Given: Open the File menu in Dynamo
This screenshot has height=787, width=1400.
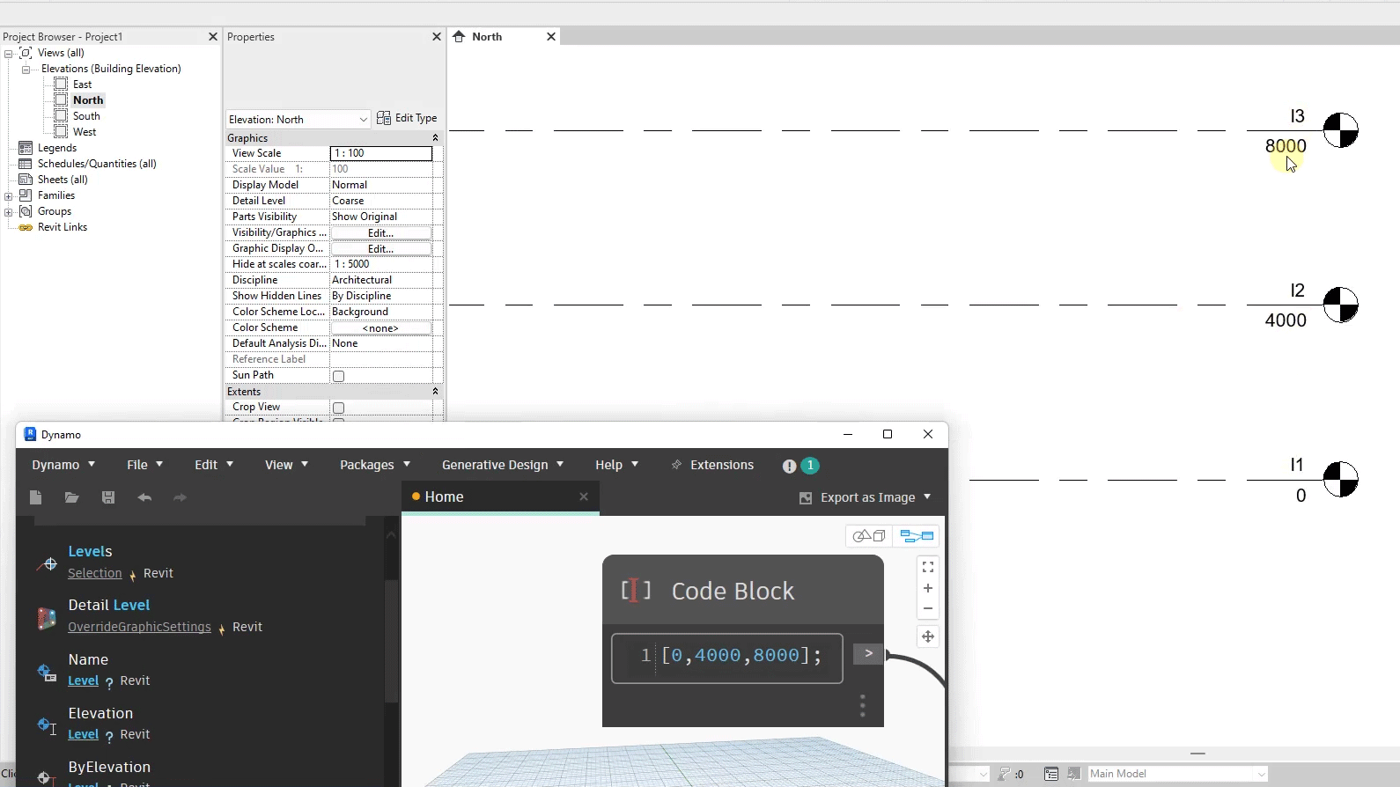Looking at the screenshot, I should tap(145, 465).
